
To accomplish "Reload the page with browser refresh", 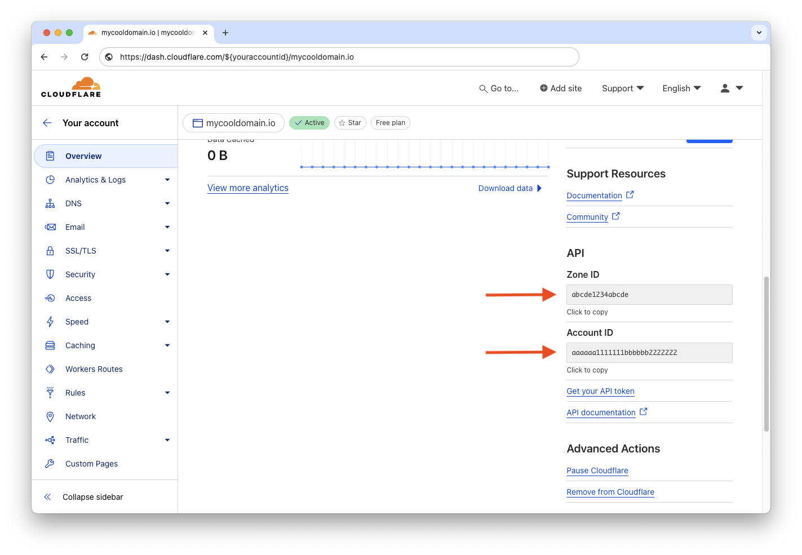I will pyautogui.click(x=85, y=57).
